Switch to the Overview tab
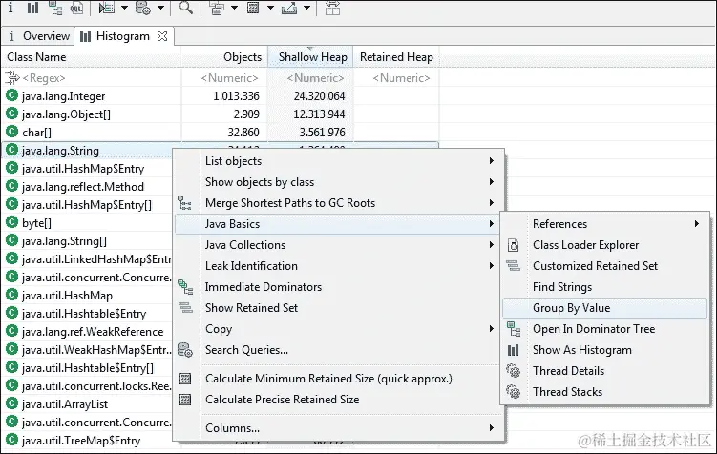 click(39, 36)
